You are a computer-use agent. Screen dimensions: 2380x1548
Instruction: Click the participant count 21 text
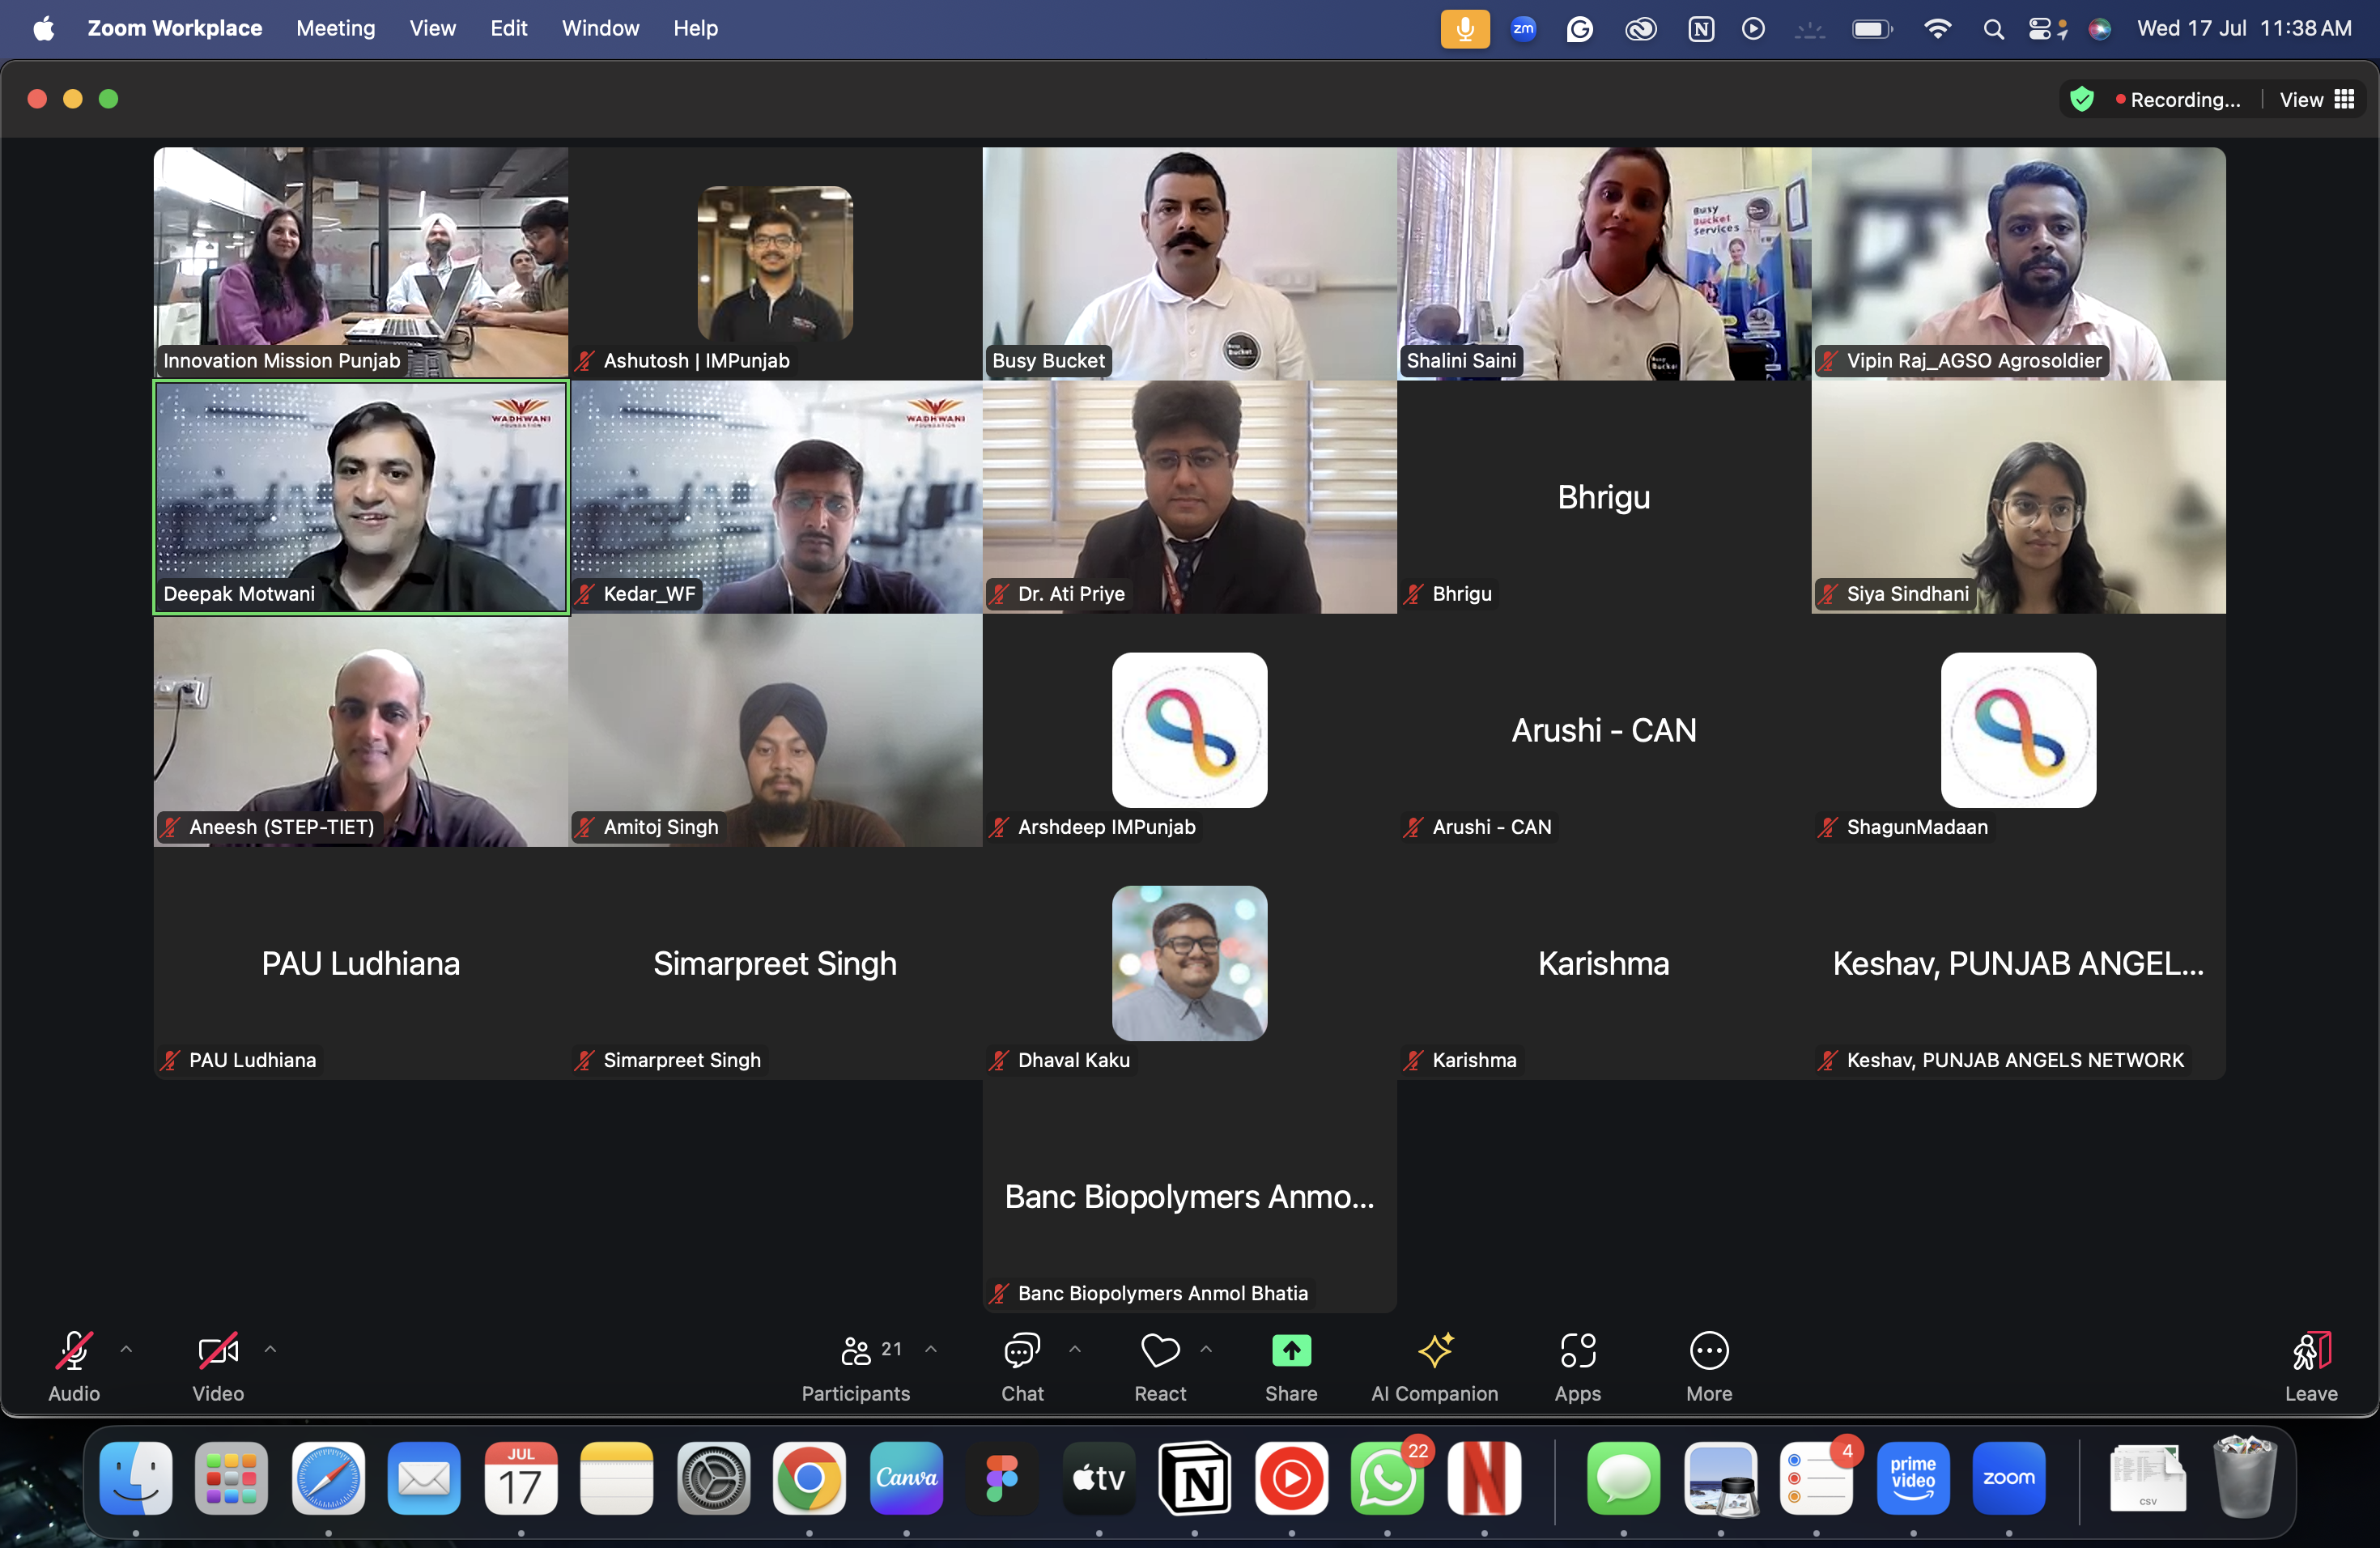click(891, 1349)
